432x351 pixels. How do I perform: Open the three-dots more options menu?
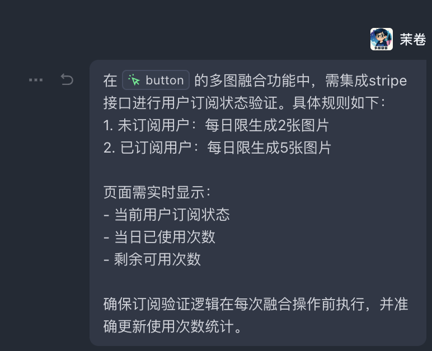click(x=36, y=80)
